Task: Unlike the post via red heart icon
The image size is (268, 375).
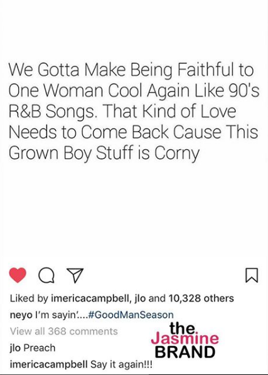Action: [x=18, y=275]
